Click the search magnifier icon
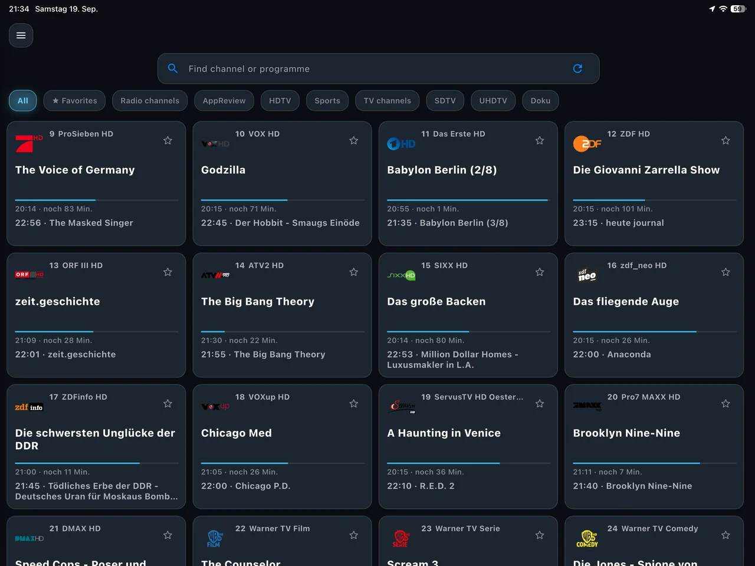 tap(173, 68)
